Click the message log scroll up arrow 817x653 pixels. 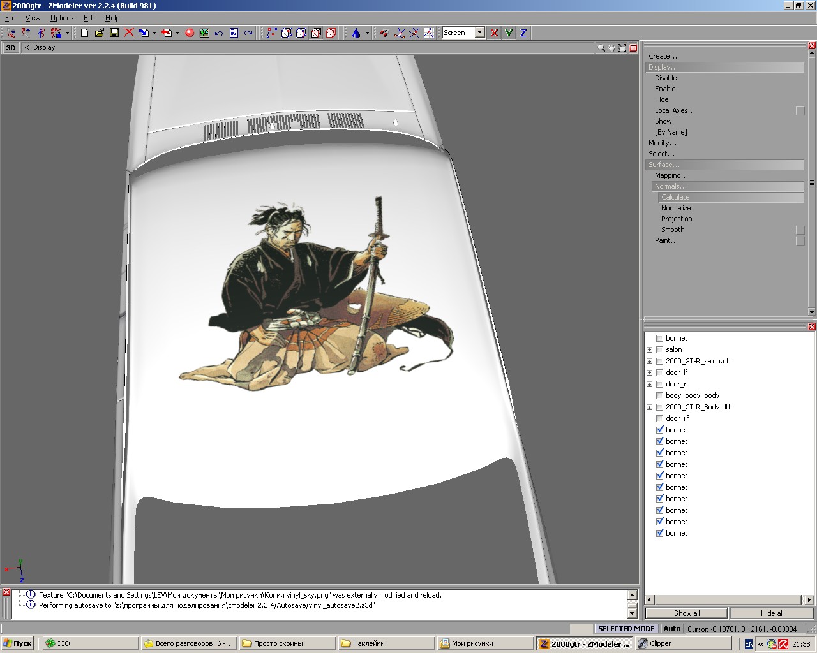tap(633, 595)
